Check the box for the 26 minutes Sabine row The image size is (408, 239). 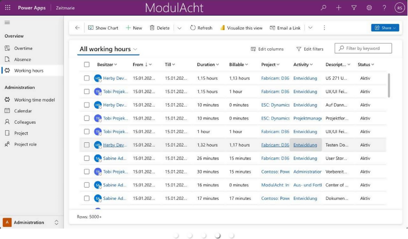[87, 158]
